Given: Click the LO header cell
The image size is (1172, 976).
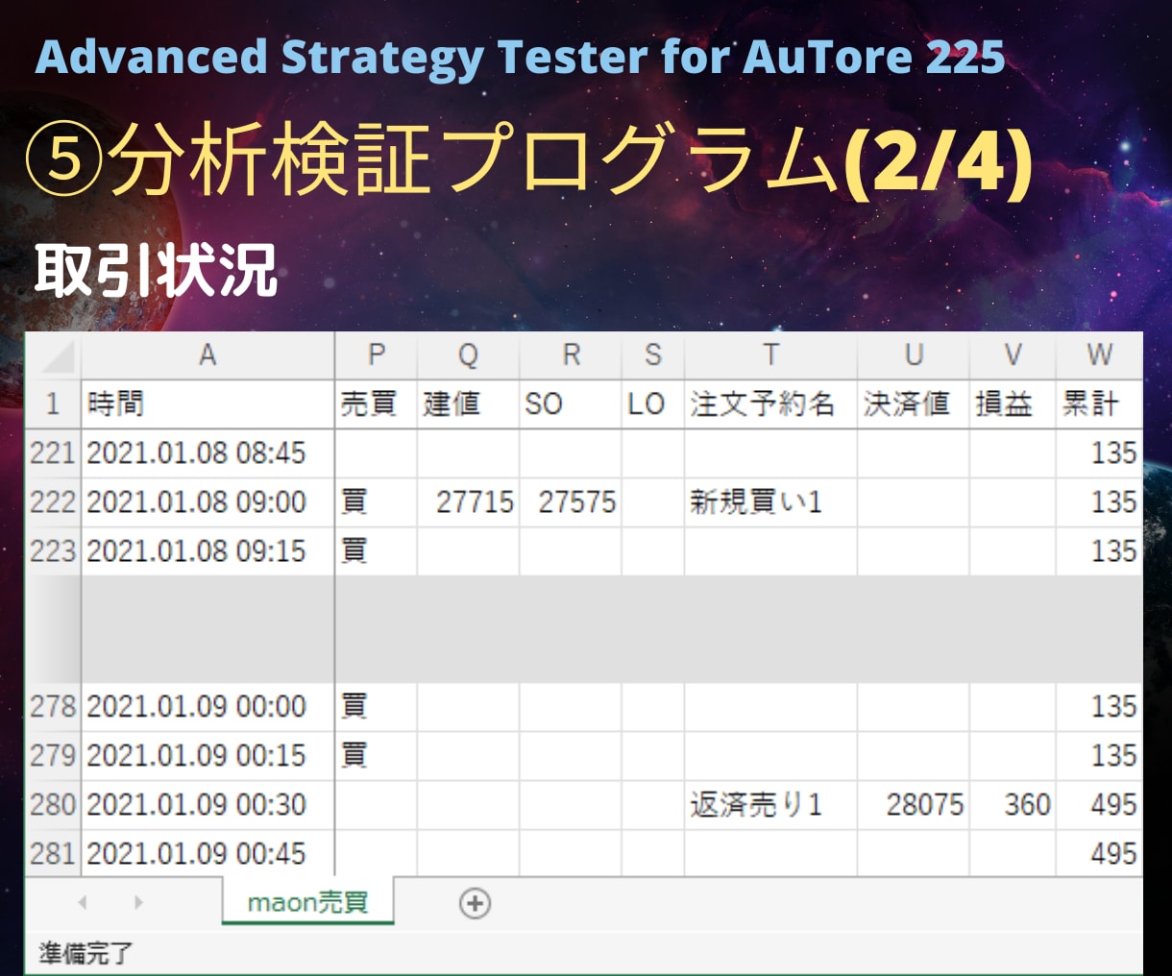Looking at the screenshot, I should pos(653,403).
